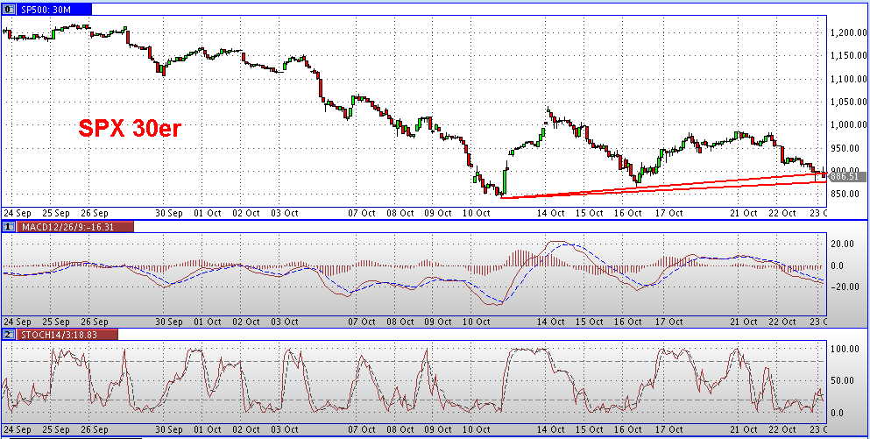
Task: Click the panel 0 icon beside SP500: 30M
Action: 8,10
